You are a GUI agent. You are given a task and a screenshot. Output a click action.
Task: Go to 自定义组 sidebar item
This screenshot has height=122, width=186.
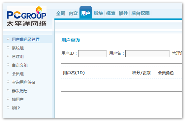pos(20,65)
